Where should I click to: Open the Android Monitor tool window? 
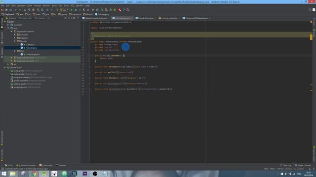[x=26, y=165]
